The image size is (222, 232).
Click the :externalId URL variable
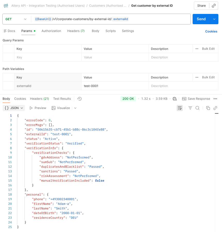point(120,19)
